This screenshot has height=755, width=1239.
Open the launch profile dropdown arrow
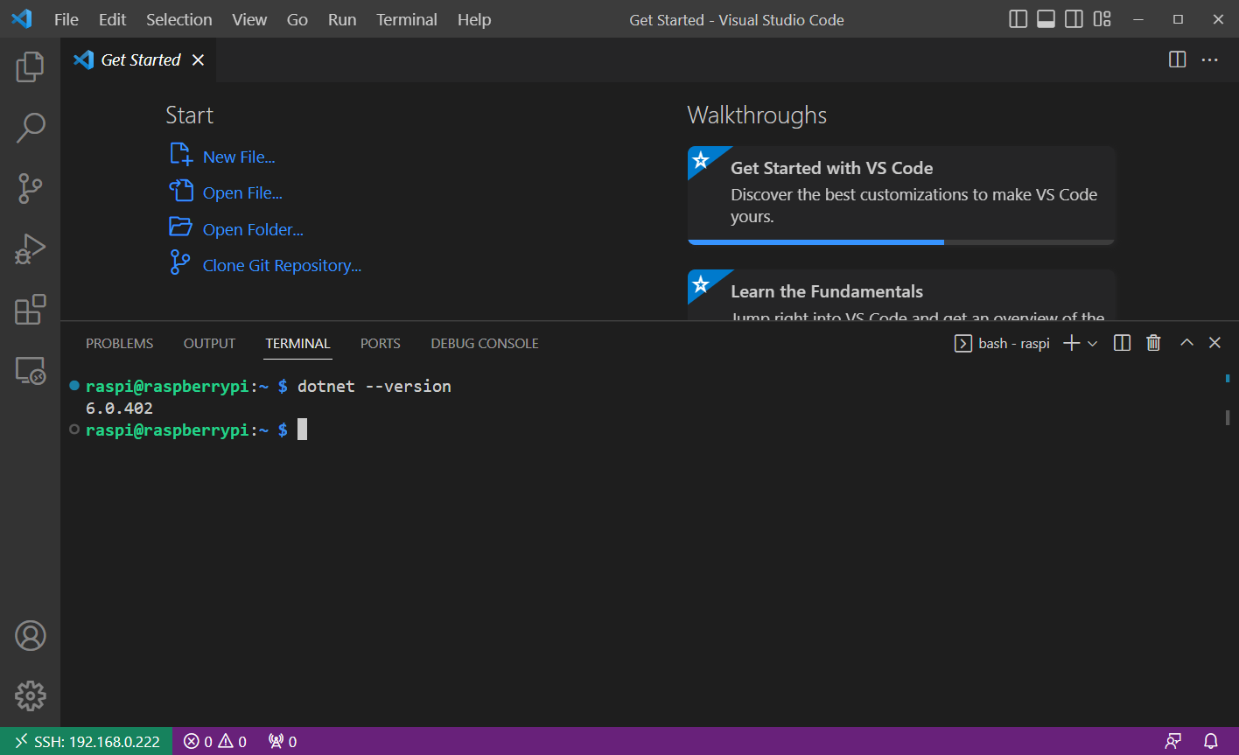(x=1092, y=344)
